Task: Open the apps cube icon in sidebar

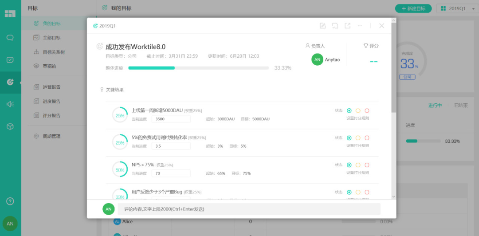Action: pos(10,126)
